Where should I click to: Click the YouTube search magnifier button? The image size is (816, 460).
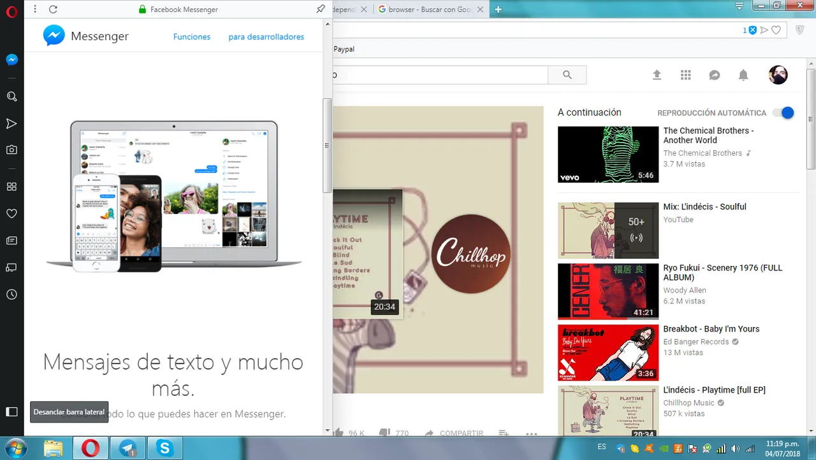pyautogui.click(x=567, y=75)
